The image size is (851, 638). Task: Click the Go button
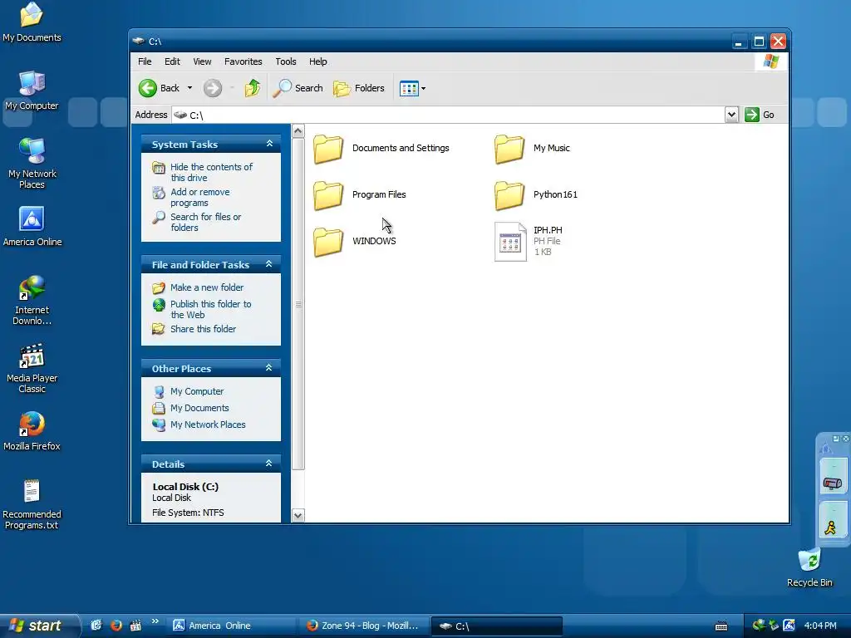(760, 115)
